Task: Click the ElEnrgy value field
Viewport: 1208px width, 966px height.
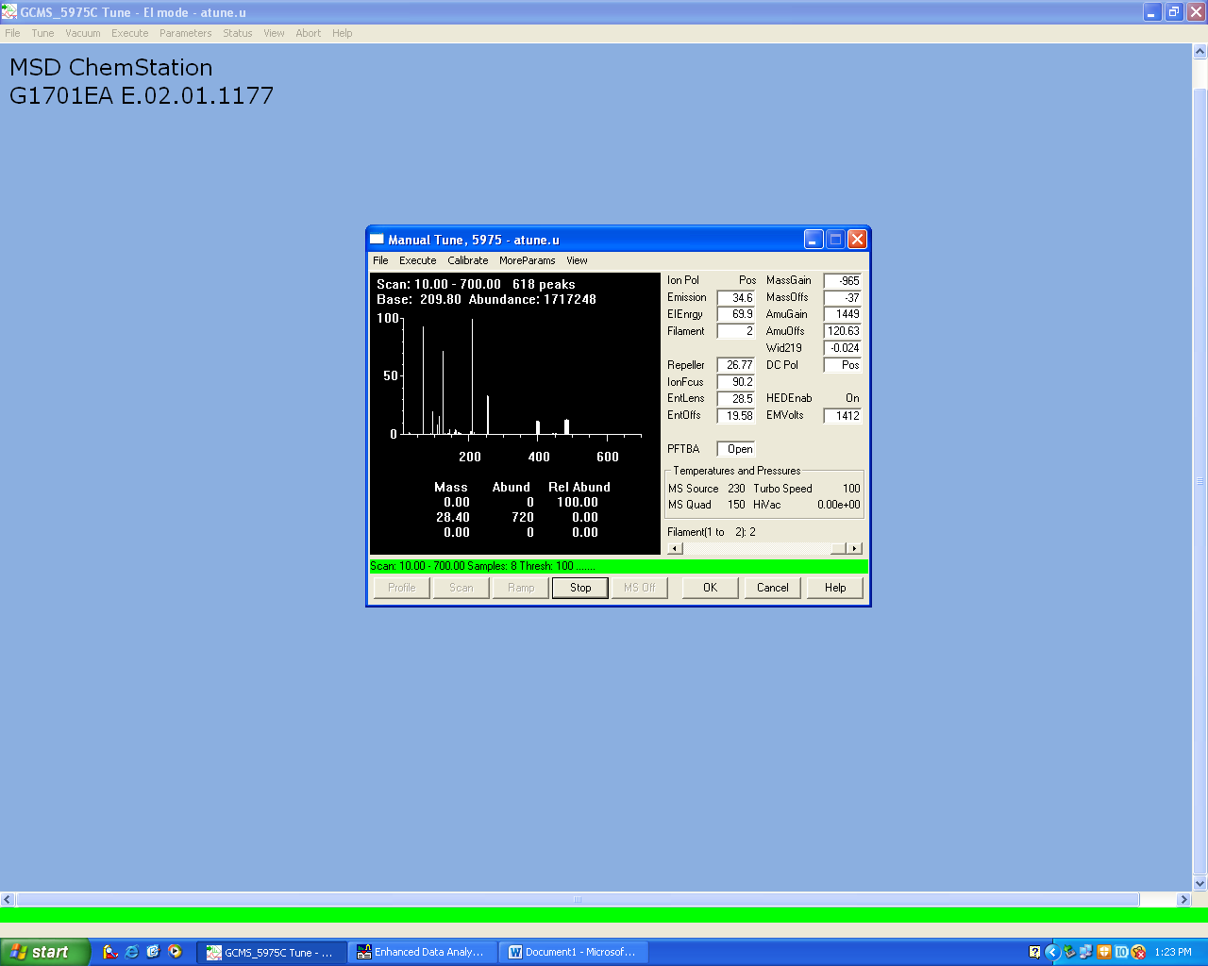Action: [736, 315]
